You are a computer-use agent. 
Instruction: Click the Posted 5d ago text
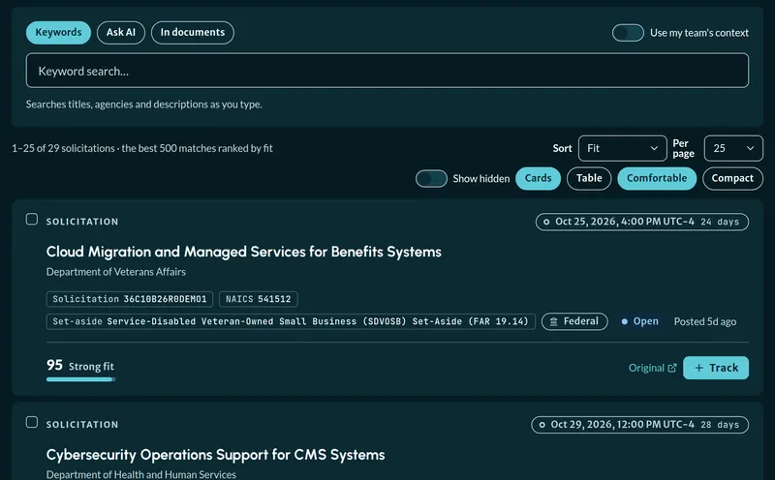705,321
